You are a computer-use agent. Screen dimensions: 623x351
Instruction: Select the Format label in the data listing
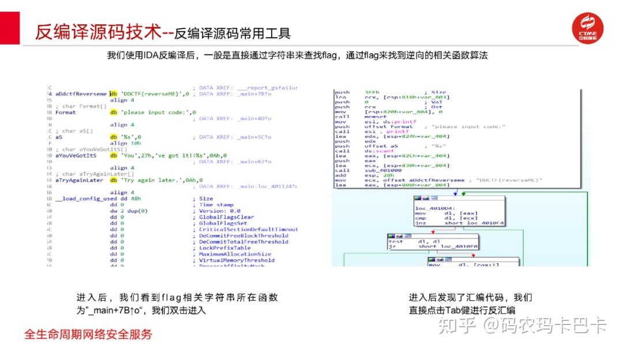pyautogui.click(x=66, y=113)
